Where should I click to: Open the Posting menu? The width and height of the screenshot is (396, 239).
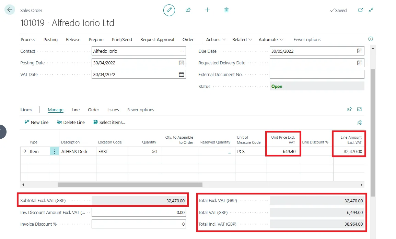50,40
